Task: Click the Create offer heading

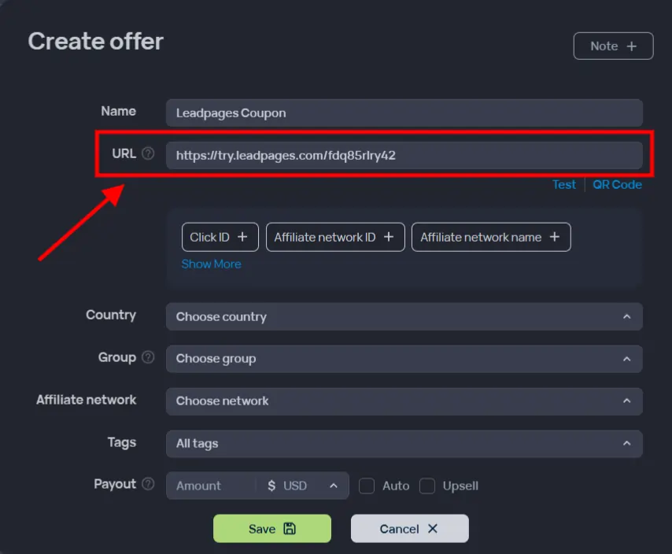Action: (x=95, y=42)
